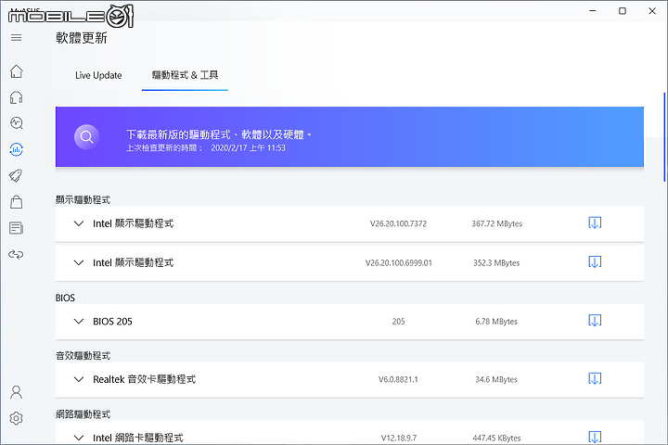Click version text V26.20.100.6999.01
The height and width of the screenshot is (445, 668).
click(398, 262)
